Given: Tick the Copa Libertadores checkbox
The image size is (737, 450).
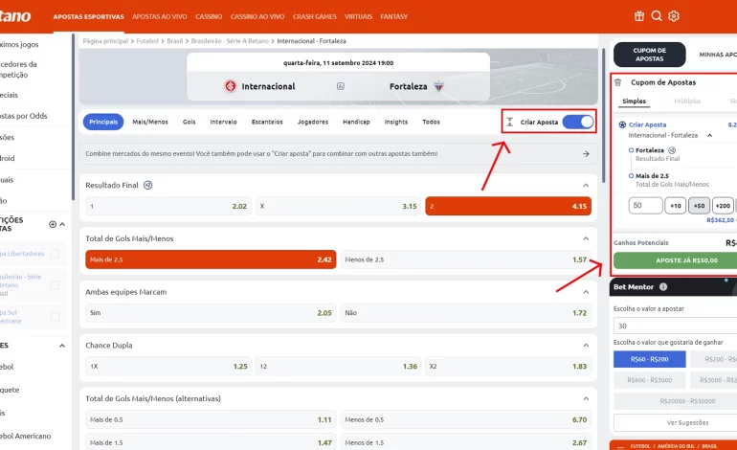Looking at the screenshot, I should 55,254.
